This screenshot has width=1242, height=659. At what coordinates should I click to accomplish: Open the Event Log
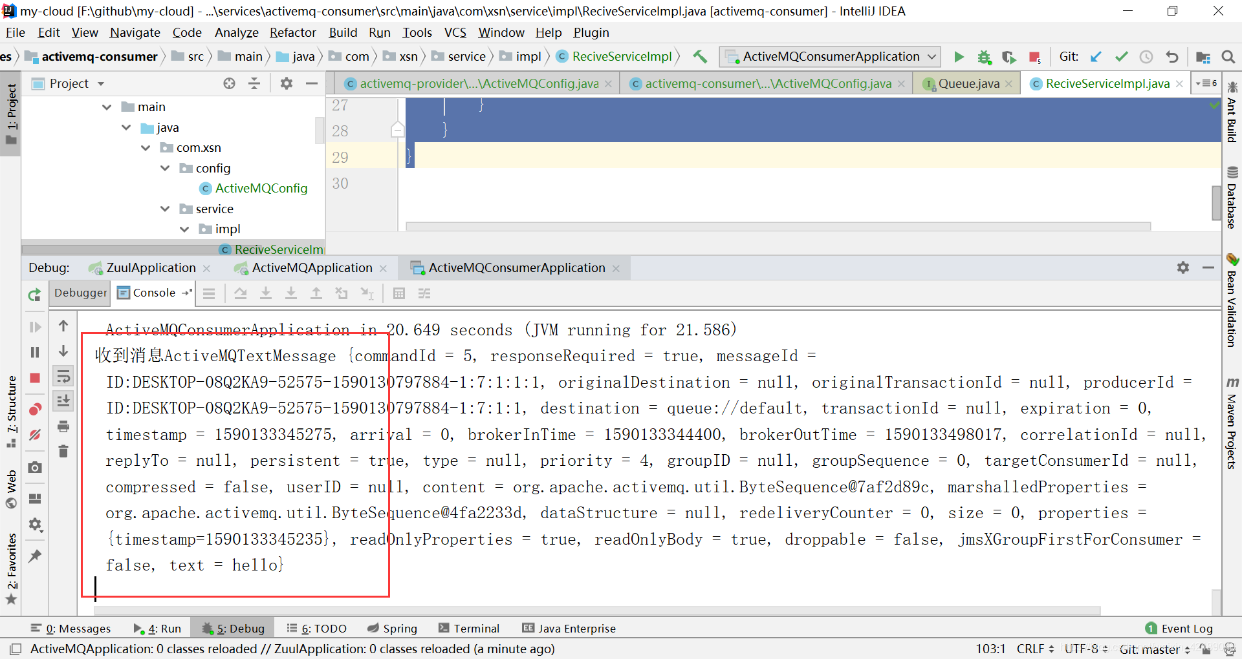(1179, 629)
